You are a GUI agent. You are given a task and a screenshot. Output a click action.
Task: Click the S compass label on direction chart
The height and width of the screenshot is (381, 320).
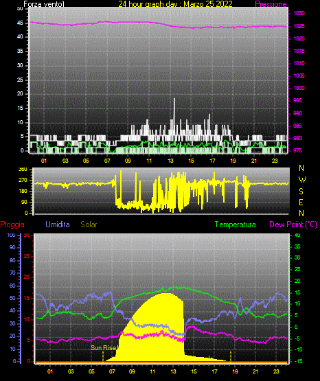click(301, 192)
